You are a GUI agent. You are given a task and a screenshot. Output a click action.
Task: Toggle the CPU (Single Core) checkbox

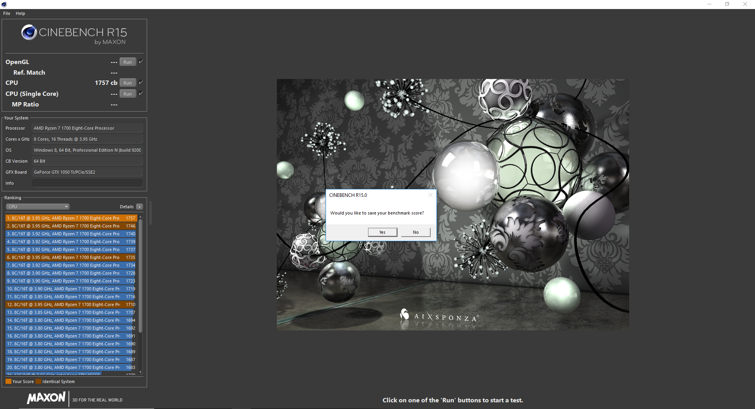tap(141, 94)
